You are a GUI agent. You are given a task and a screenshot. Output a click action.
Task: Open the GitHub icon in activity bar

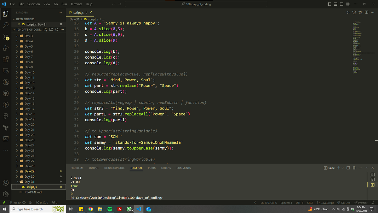tap(6, 93)
